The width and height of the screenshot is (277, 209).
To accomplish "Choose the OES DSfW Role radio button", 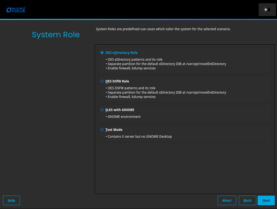I will click(x=102, y=81).
